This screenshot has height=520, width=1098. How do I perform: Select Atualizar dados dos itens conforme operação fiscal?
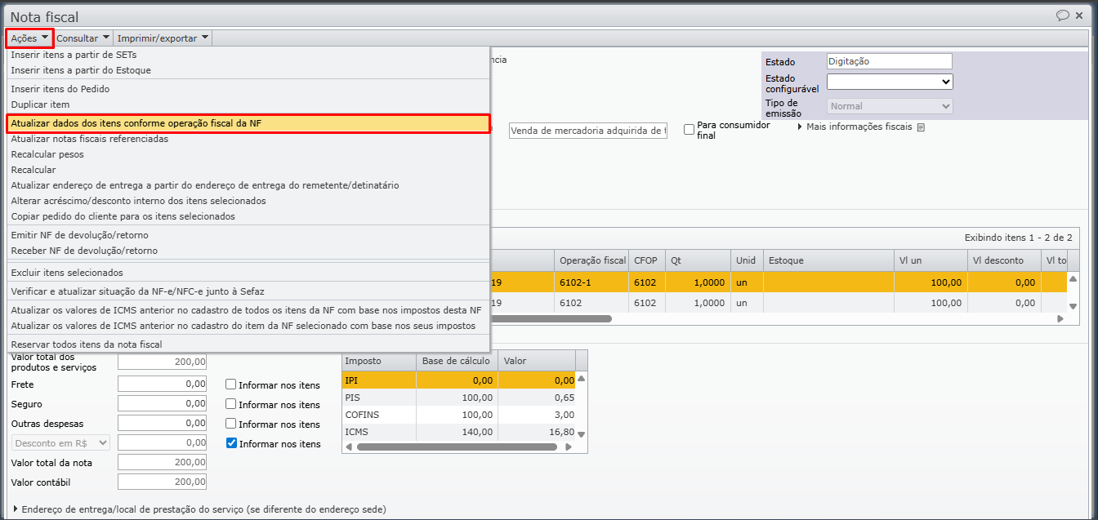click(248, 123)
